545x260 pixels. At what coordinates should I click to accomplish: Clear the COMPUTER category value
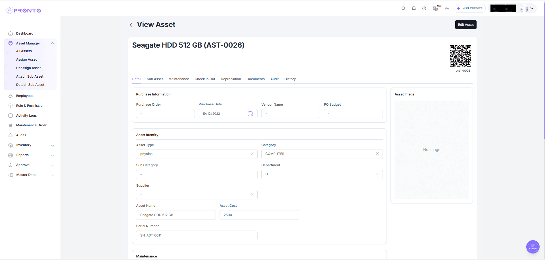[x=377, y=154]
